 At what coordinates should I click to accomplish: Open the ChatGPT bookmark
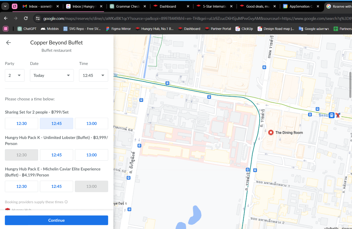(27, 29)
